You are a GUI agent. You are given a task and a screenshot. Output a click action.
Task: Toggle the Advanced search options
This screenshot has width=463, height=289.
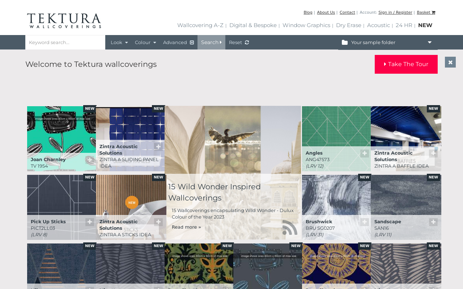pyautogui.click(x=179, y=42)
